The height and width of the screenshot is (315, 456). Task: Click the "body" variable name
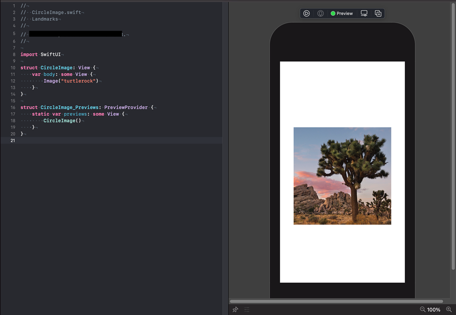[x=49, y=74]
